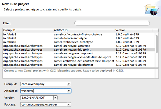
Task: Open the Group Id dropdown arrow
Action: coord(69,84)
